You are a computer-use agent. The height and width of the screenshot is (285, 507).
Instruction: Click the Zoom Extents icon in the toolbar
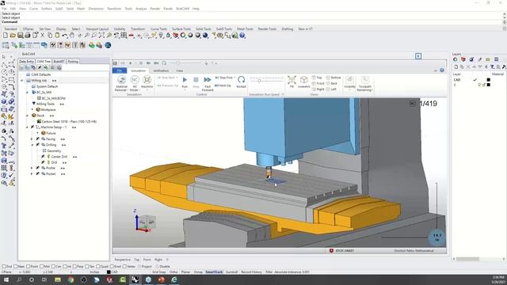coord(101,36)
